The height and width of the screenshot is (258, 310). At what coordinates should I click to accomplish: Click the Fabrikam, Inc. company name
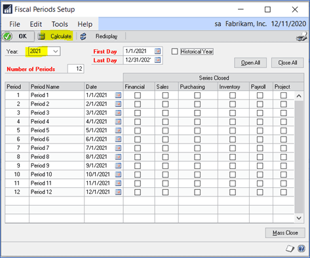click(x=246, y=24)
